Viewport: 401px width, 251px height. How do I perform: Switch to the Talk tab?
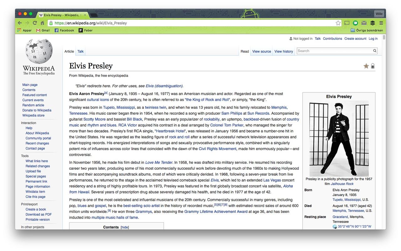(81, 52)
